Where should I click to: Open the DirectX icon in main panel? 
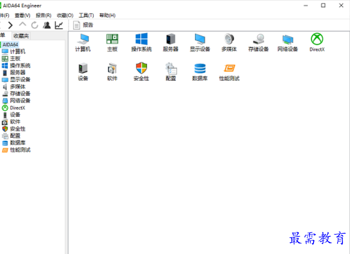point(317,43)
